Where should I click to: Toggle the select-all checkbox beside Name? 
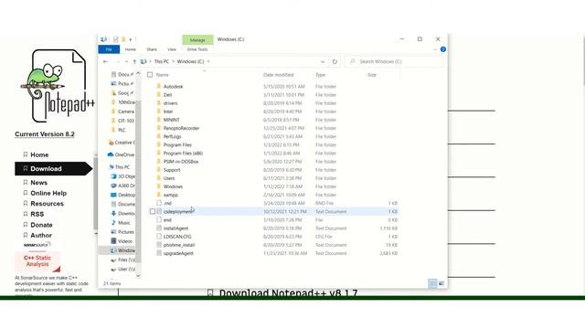coord(150,75)
